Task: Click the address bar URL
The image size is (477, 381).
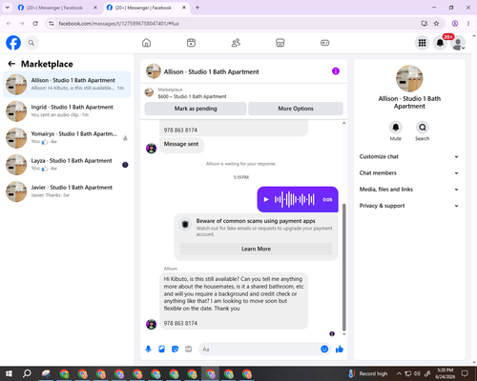Action: click(118, 24)
